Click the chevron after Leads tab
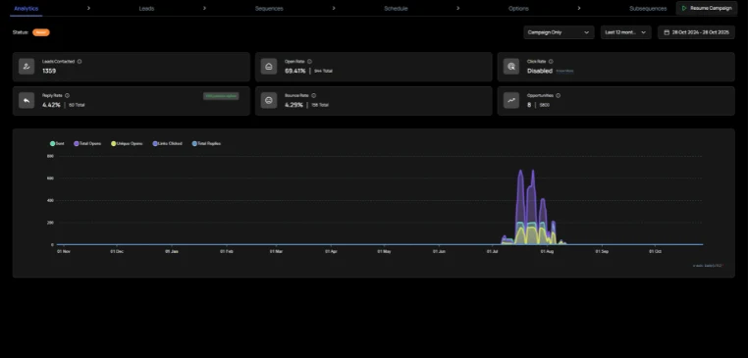Viewport: 748px width, 358px height. point(204,8)
